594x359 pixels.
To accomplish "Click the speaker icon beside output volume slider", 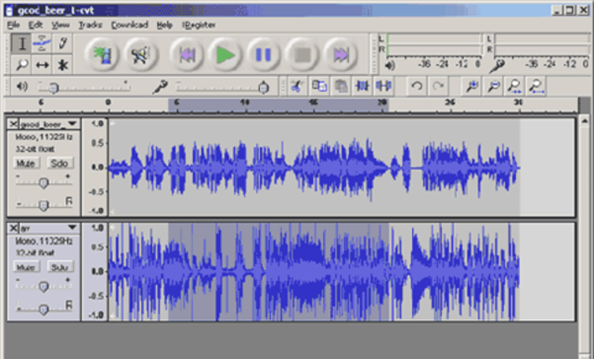I will (22, 86).
